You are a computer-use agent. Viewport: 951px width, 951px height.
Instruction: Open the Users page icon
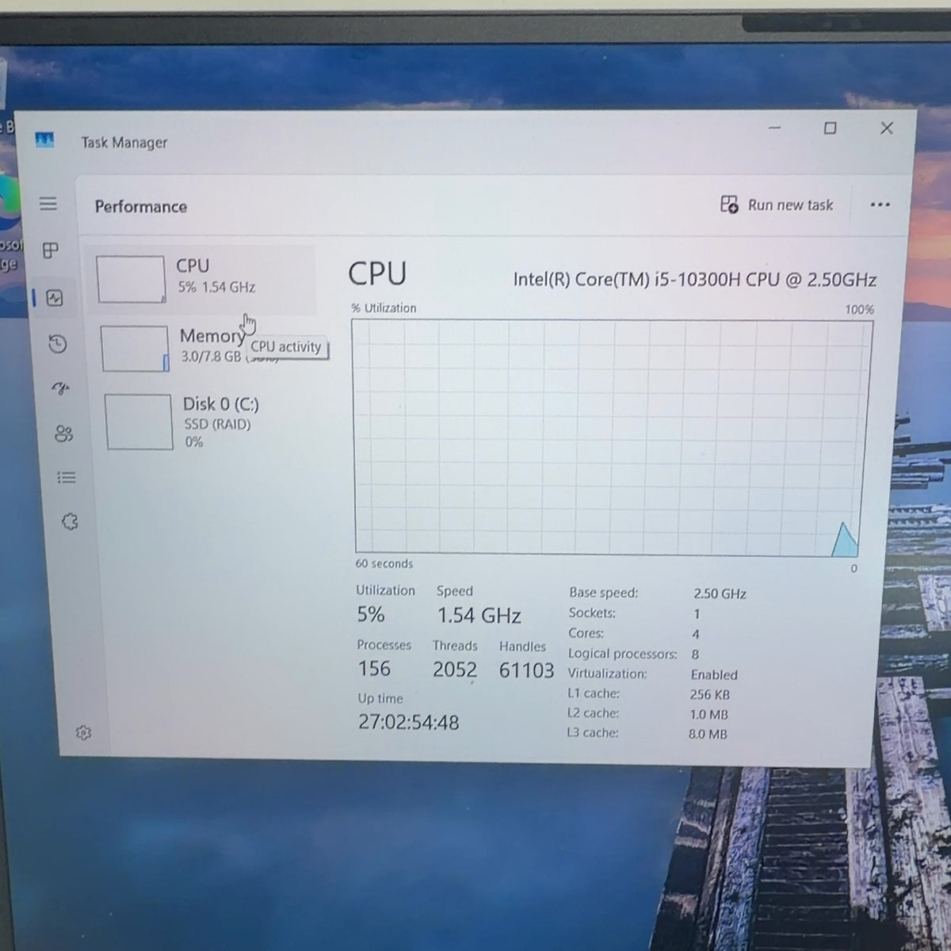pos(63,433)
